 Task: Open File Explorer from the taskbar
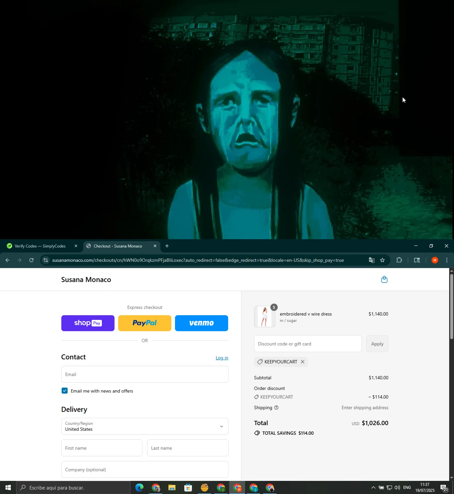pyautogui.click(x=172, y=487)
